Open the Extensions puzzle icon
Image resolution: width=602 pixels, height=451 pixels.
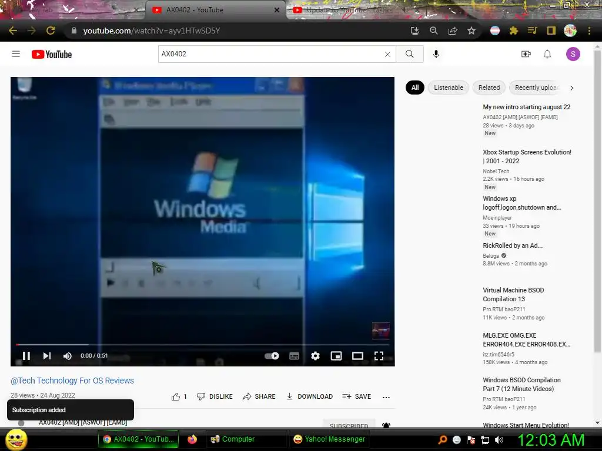(514, 31)
